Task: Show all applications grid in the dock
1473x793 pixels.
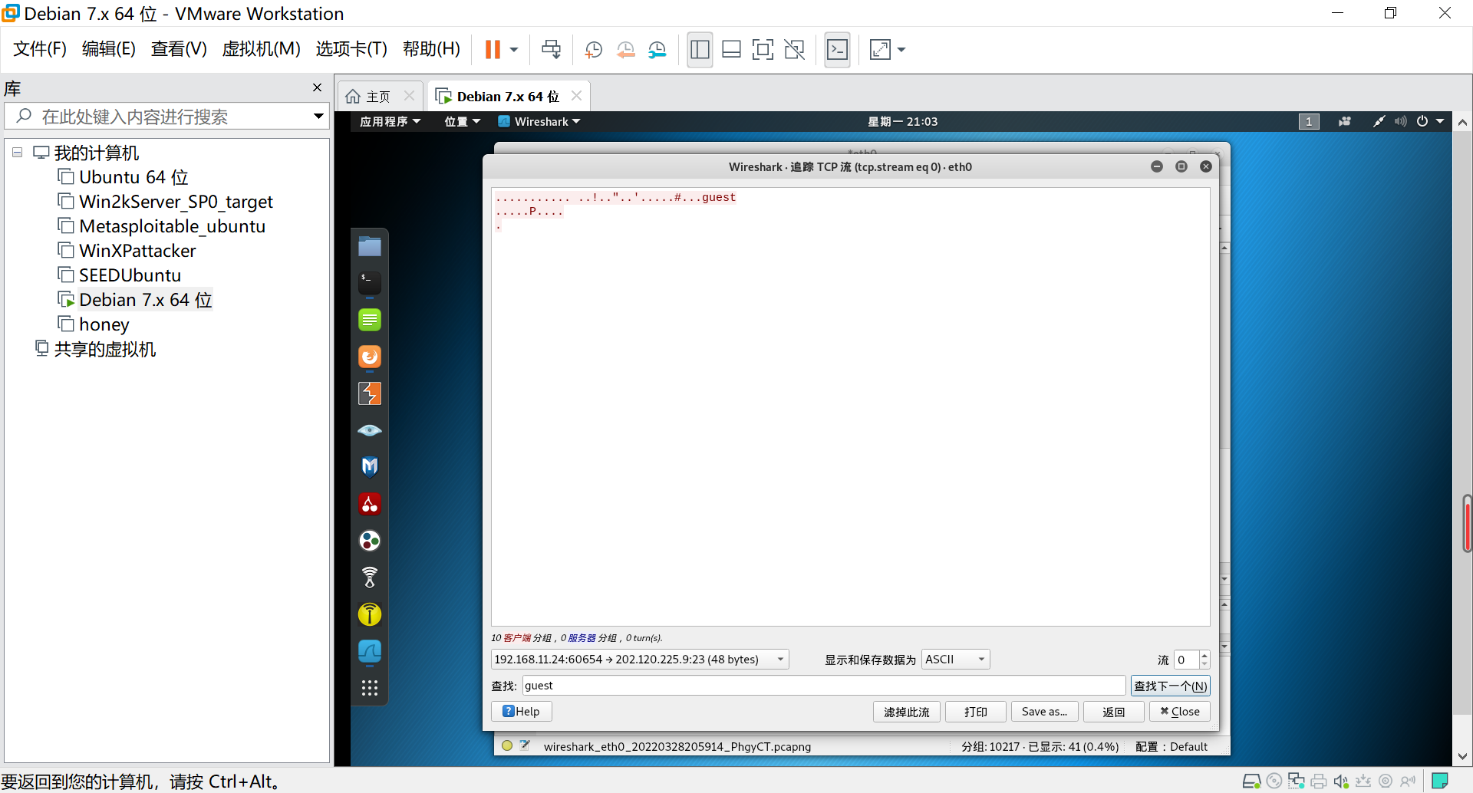Action: (x=370, y=688)
